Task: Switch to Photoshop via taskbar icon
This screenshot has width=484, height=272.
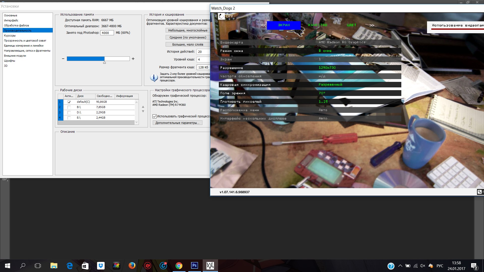Action: point(194,265)
